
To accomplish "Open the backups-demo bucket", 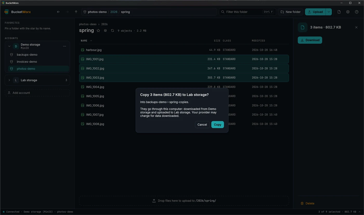I will (x=38, y=55).
